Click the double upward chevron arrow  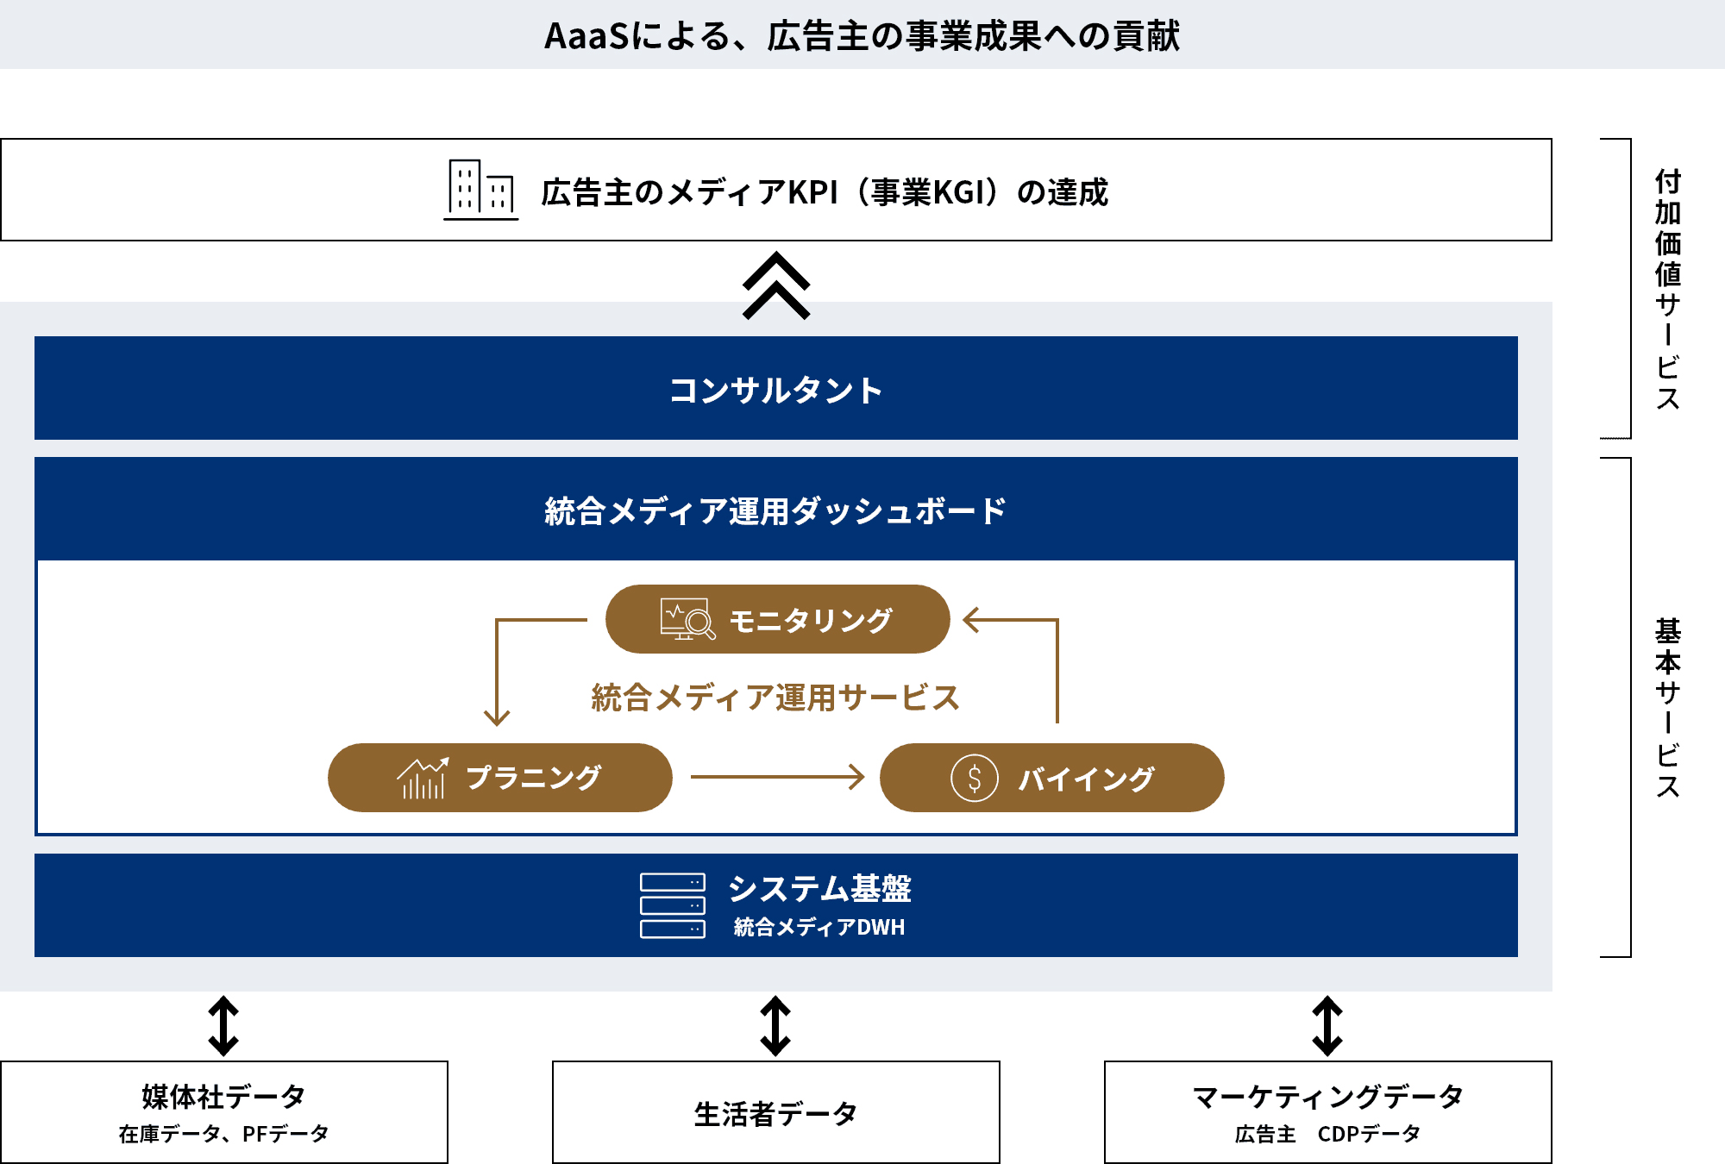(775, 286)
